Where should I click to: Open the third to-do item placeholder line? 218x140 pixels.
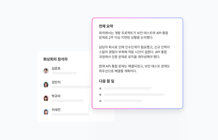[x=123, y=101]
